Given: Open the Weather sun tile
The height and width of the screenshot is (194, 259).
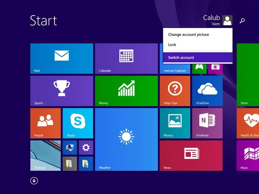Looking at the screenshot, I should pyautogui.click(x=126, y=139).
